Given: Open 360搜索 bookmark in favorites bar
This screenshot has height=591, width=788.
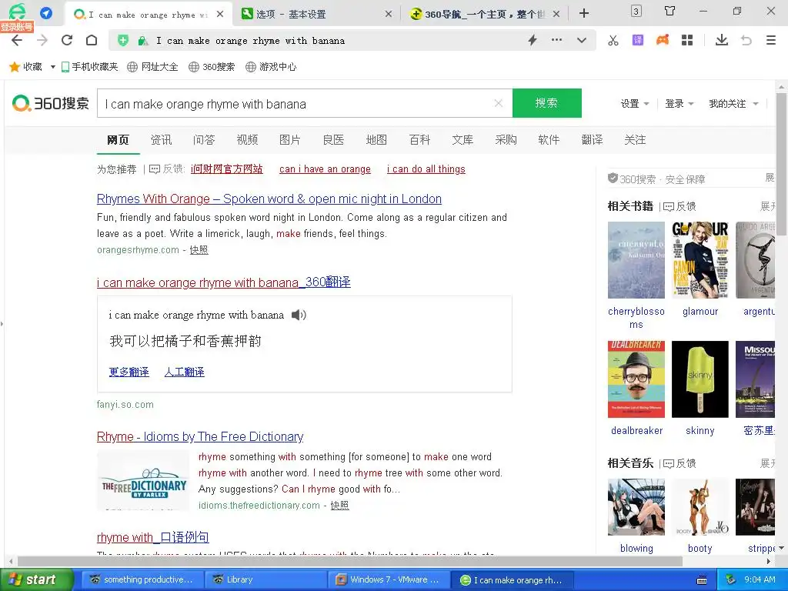Looking at the screenshot, I should point(212,67).
